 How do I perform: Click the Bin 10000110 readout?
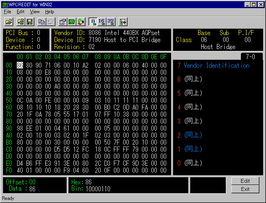(91, 189)
